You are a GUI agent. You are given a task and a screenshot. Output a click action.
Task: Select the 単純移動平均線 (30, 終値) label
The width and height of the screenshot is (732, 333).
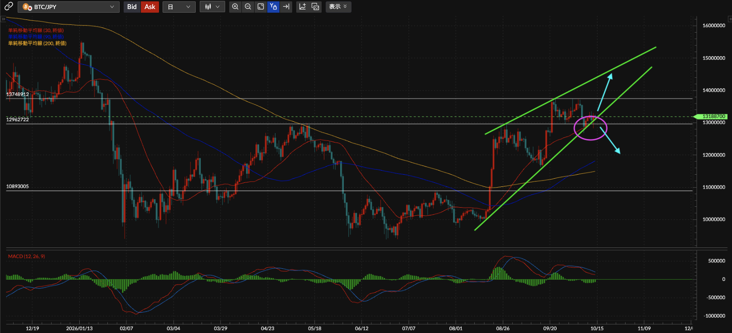[36, 30]
